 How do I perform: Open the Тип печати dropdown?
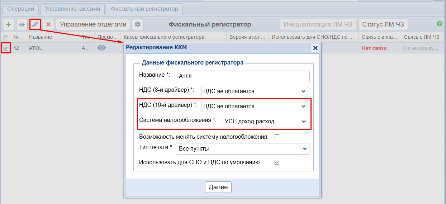(x=243, y=148)
